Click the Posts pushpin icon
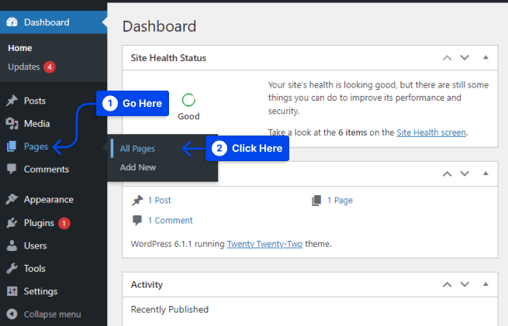The image size is (508, 326). (12, 101)
